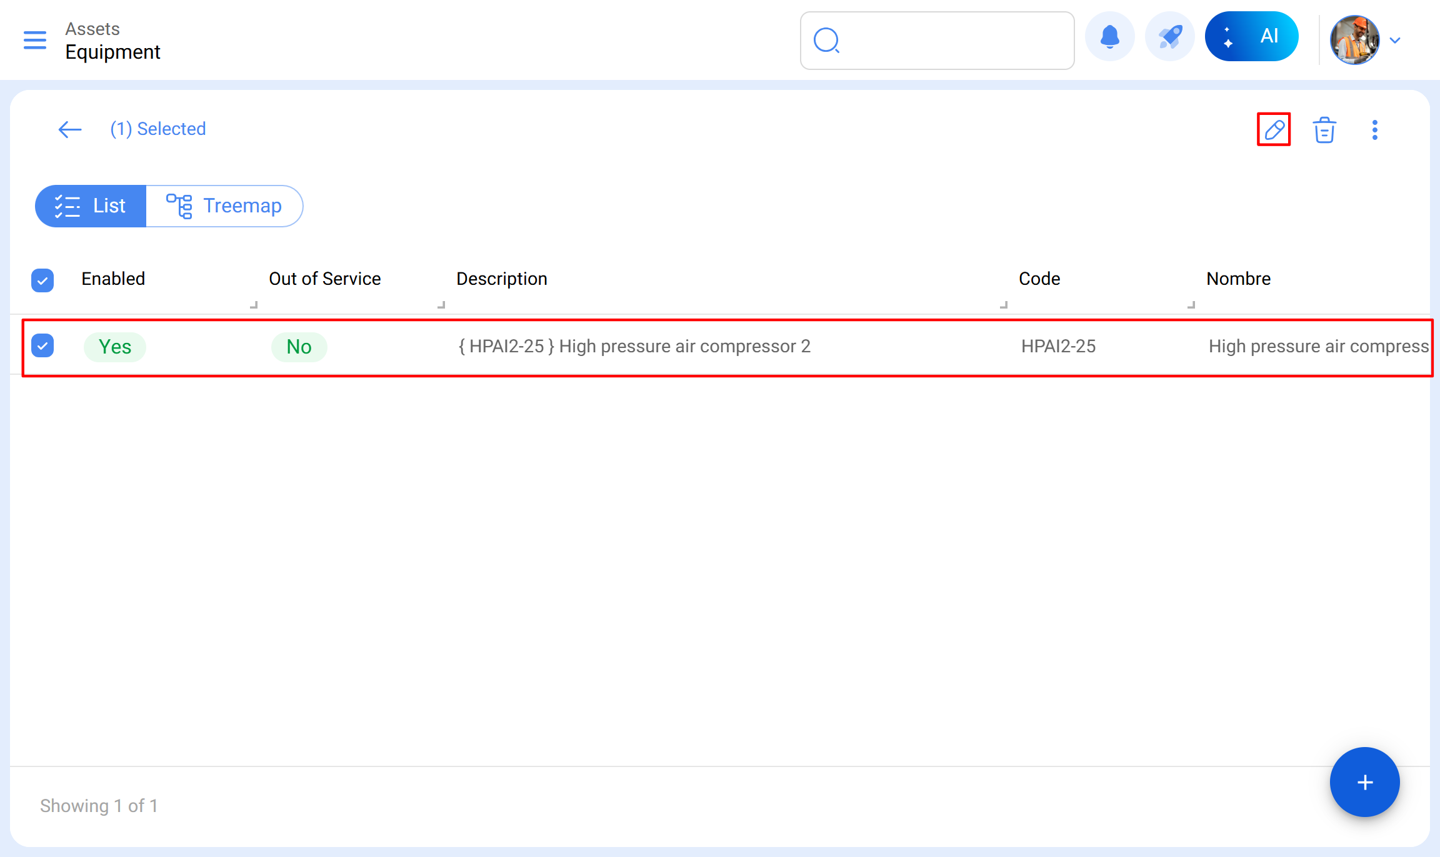
Task: Click the notifications bell icon
Action: coord(1109,37)
